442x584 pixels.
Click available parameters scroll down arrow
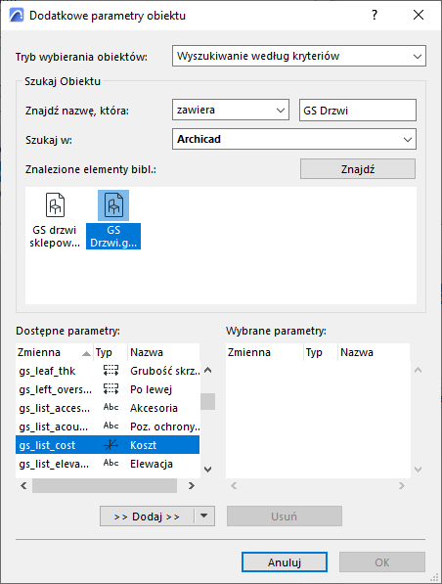pyautogui.click(x=208, y=470)
